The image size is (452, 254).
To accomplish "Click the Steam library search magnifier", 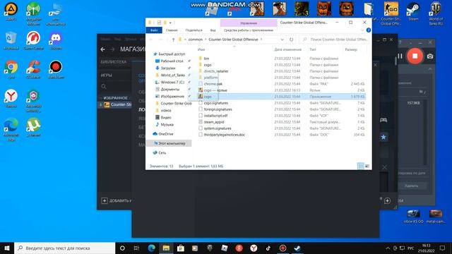I will click(x=104, y=86).
